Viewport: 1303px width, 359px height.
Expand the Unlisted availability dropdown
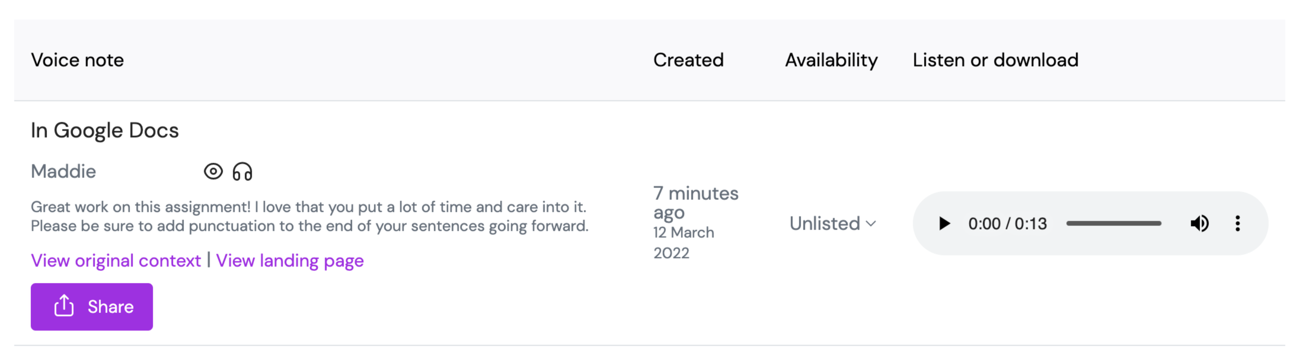pyautogui.click(x=832, y=223)
